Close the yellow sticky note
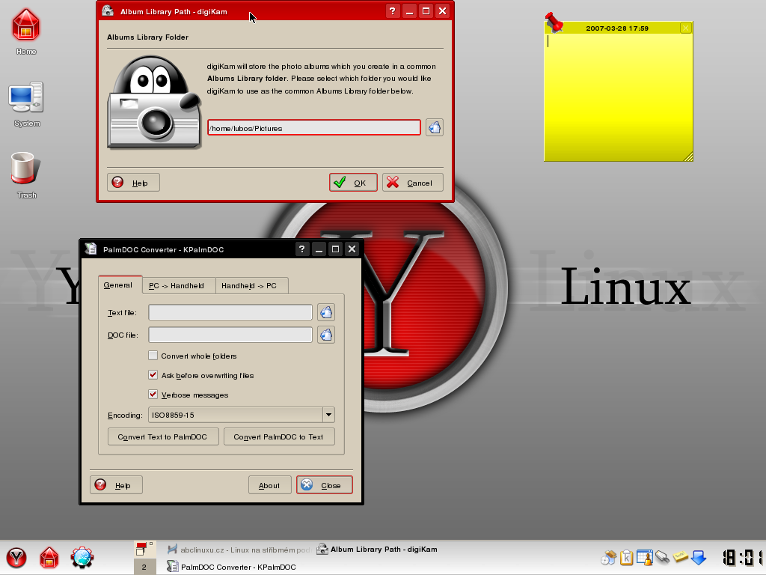This screenshot has width=766, height=575. pos(685,28)
